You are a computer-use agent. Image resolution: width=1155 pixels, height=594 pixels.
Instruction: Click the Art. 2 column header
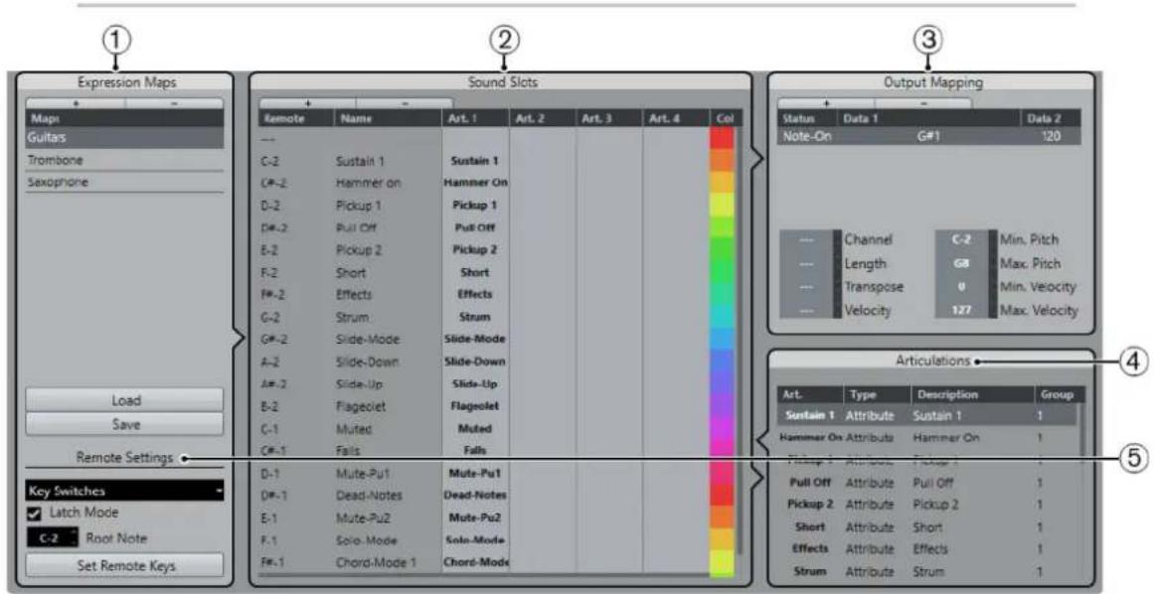[x=542, y=118]
